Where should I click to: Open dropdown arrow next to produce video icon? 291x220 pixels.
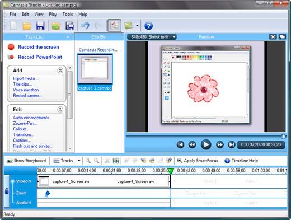click(x=137, y=26)
